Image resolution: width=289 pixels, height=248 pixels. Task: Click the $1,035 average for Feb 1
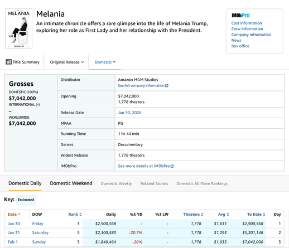pos(220,242)
